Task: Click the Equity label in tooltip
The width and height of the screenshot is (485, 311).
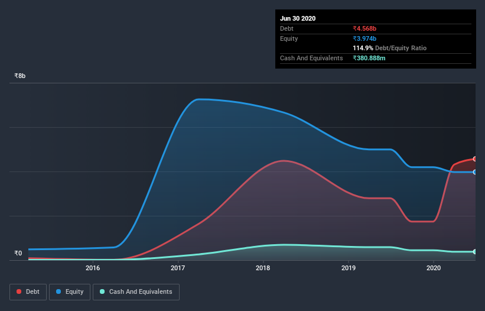Action: (289, 38)
